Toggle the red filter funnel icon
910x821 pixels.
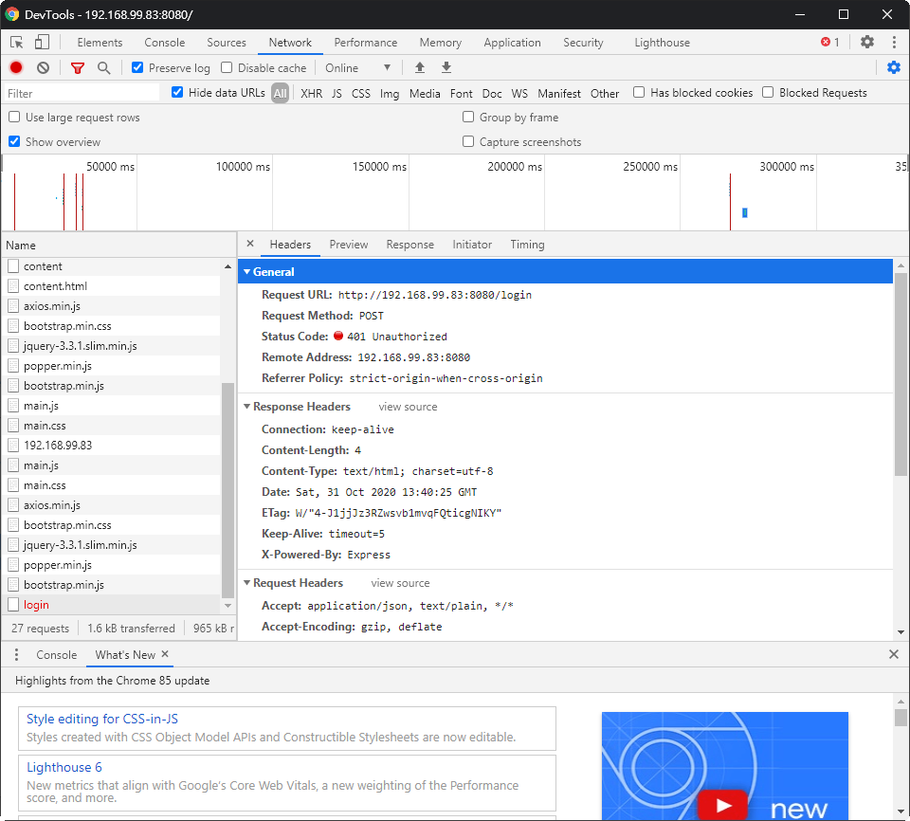77,68
